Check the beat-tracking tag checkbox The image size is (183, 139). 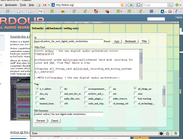135,98
